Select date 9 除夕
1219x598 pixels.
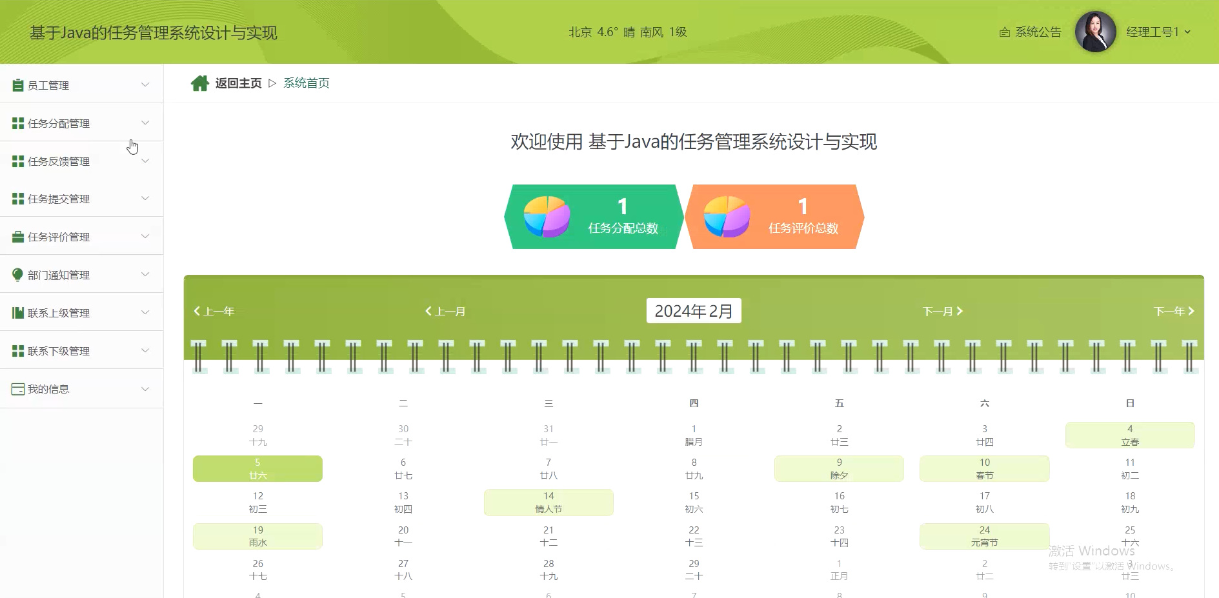(839, 469)
